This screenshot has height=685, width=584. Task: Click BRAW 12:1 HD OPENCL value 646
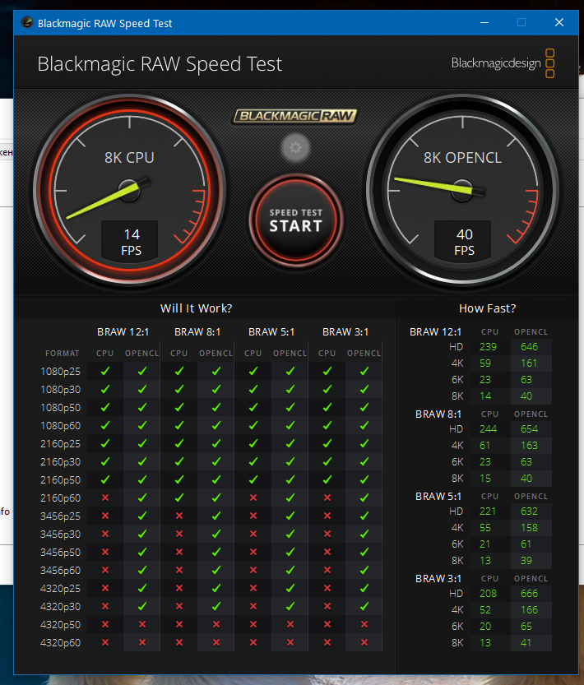pos(529,347)
